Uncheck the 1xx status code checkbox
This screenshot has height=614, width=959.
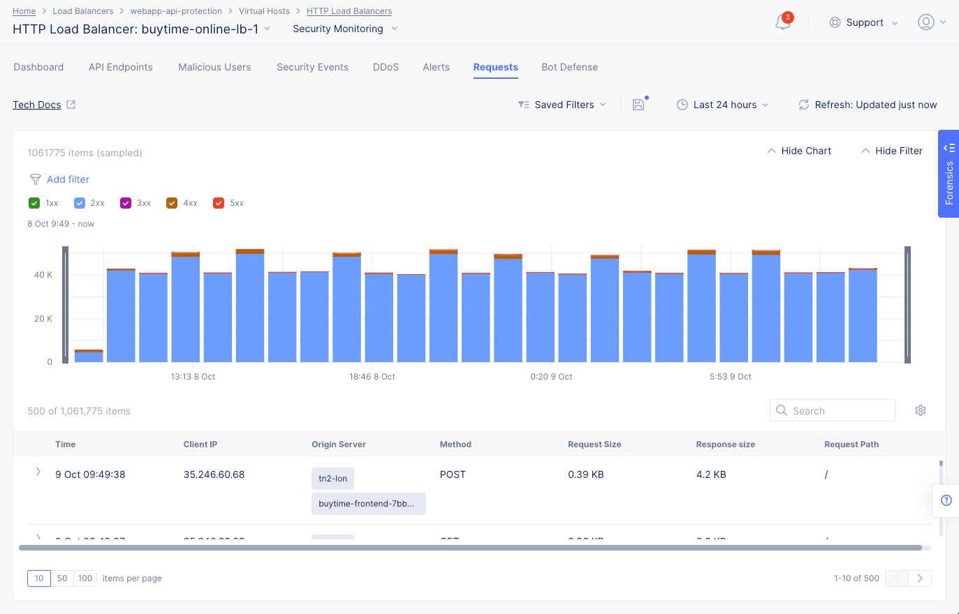coord(34,203)
